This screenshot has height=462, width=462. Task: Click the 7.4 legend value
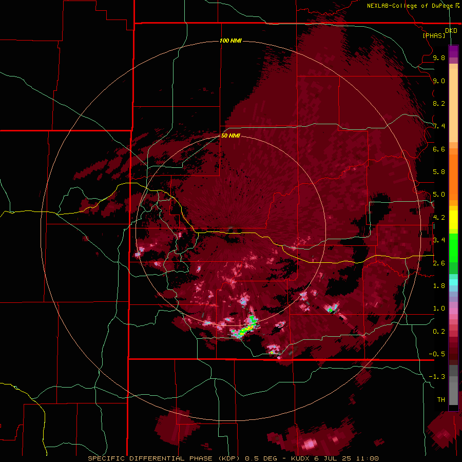pyautogui.click(x=439, y=126)
